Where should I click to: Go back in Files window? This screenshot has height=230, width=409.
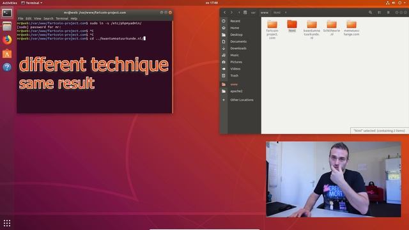(225, 12)
